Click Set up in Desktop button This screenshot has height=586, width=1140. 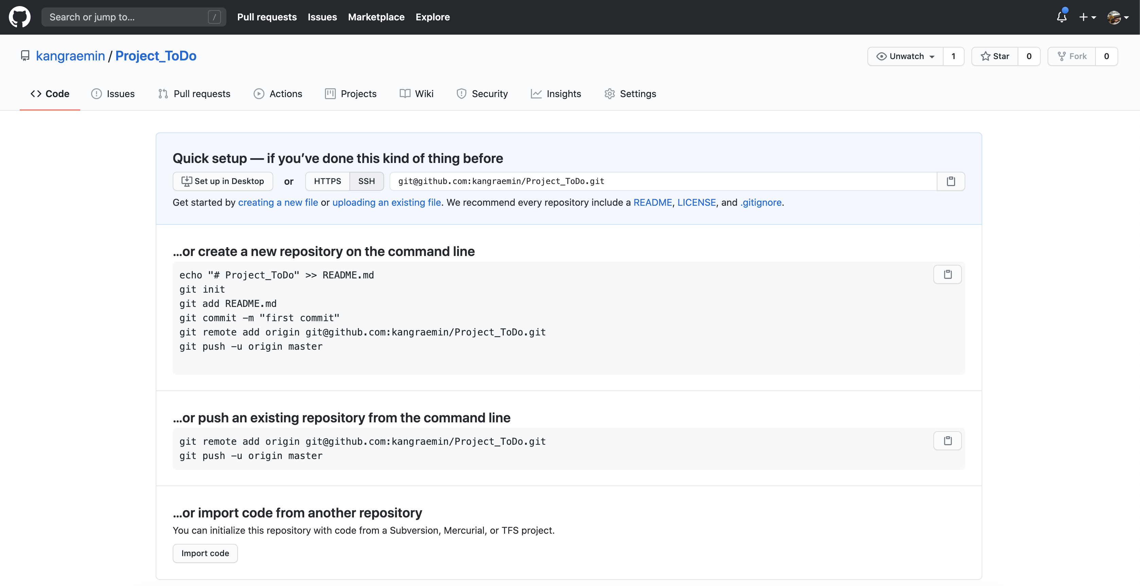[x=223, y=181]
